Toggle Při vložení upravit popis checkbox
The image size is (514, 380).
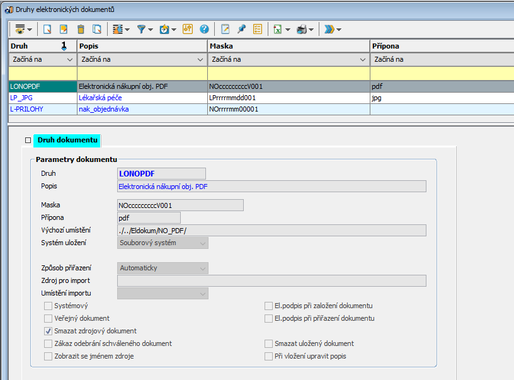tap(269, 356)
